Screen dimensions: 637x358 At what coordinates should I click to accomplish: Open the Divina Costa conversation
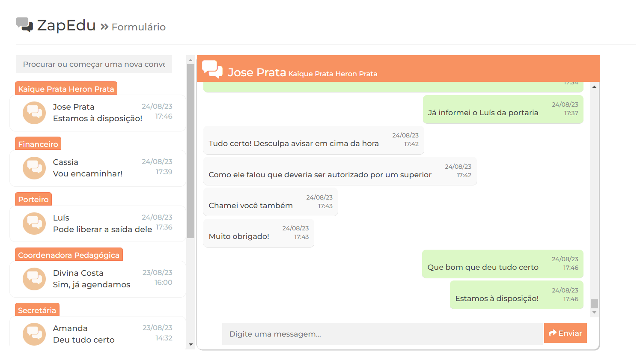[x=98, y=279]
